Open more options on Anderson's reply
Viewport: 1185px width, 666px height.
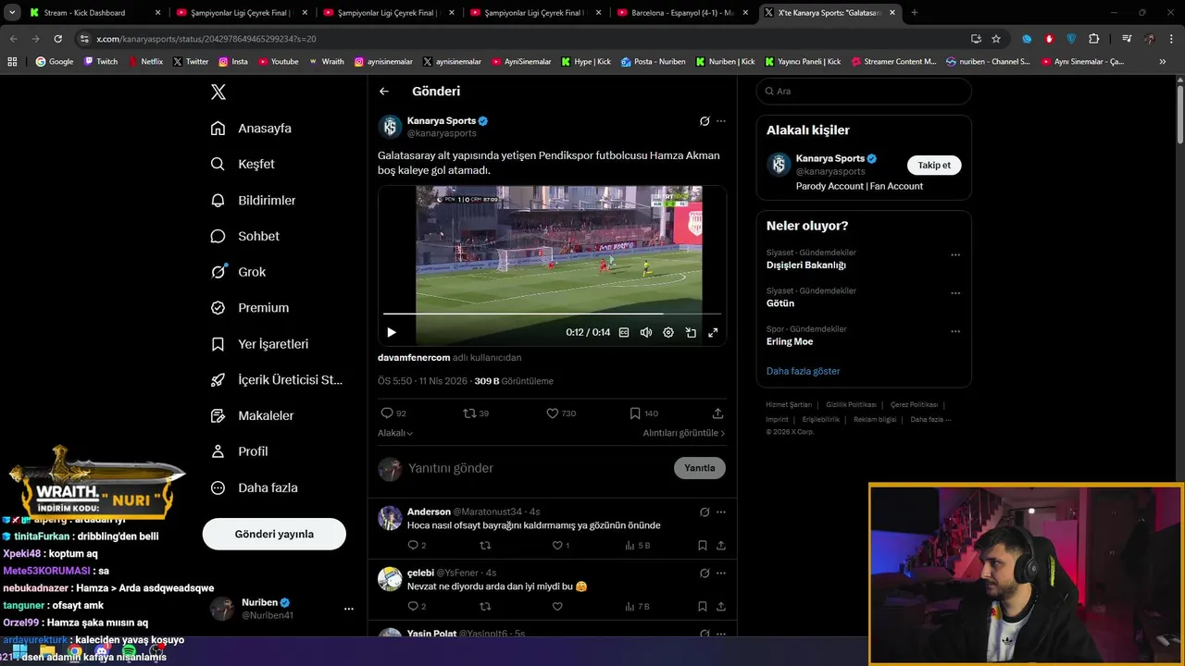click(721, 512)
